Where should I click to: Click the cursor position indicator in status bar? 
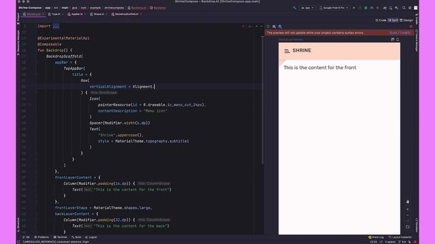[x=373, y=242]
